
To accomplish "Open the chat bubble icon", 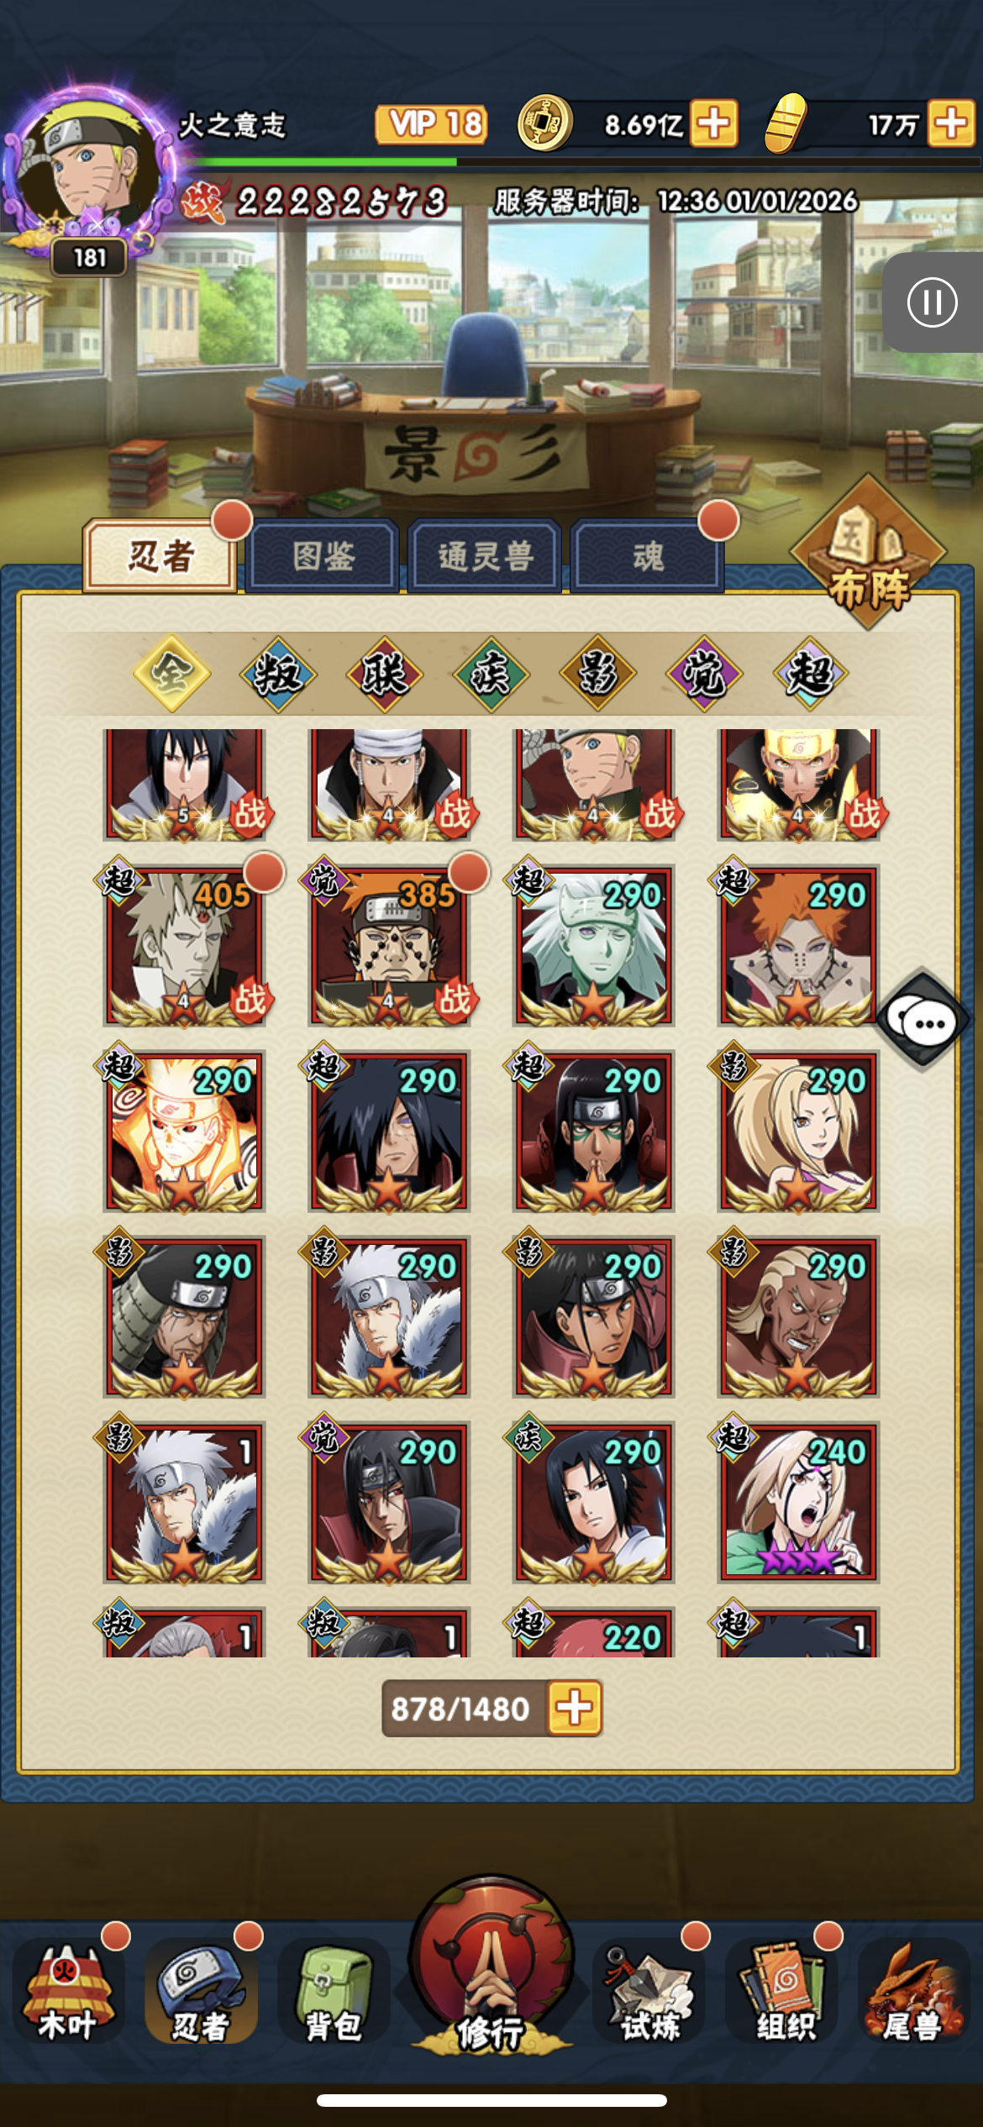I will point(923,1020).
